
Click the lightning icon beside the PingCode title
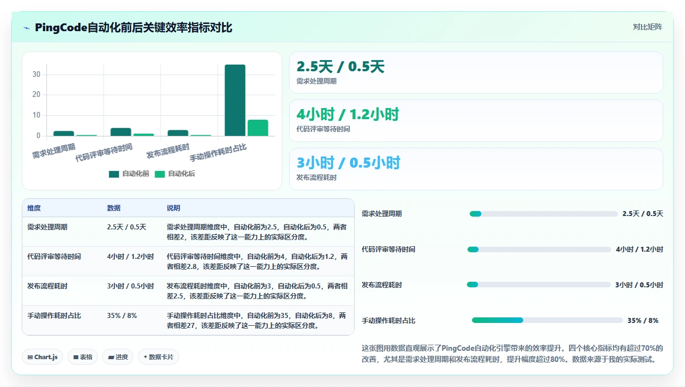[x=26, y=28]
